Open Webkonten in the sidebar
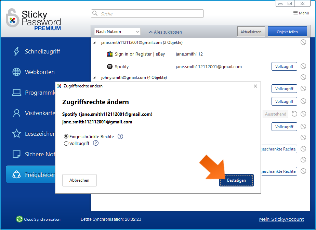The height and width of the screenshot is (230, 316). (40, 72)
